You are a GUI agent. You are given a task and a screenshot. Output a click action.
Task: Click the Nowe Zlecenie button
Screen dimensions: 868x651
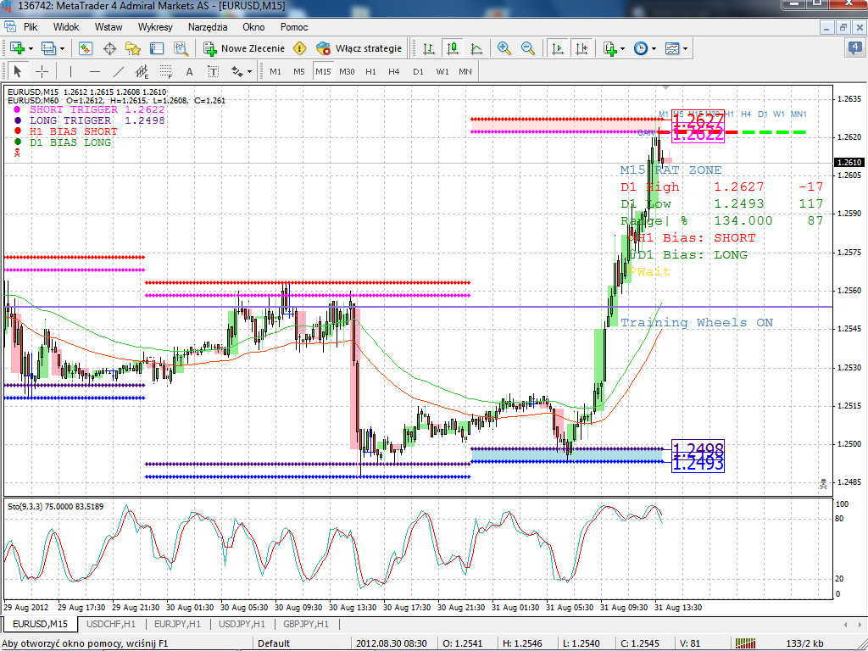tap(244, 48)
